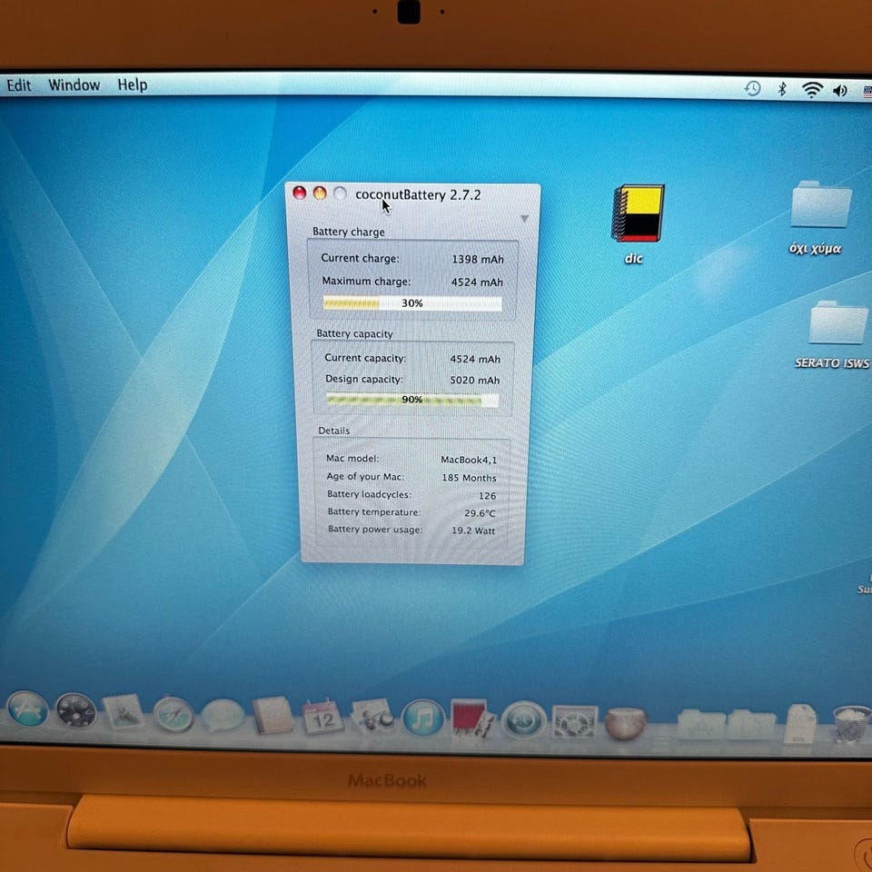Open System Preferences gear in Dock
The image size is (872, 872).
pos(574,722)
